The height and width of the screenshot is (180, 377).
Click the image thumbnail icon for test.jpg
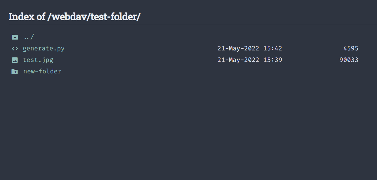[15, 59]
